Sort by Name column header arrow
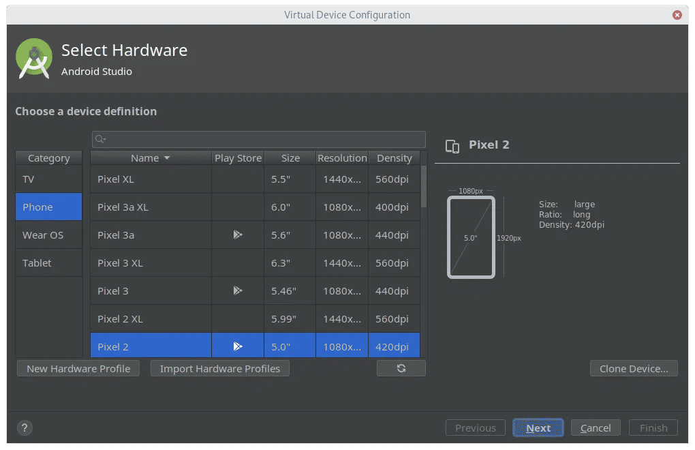 pyautogui.click(x=167, y=157)
